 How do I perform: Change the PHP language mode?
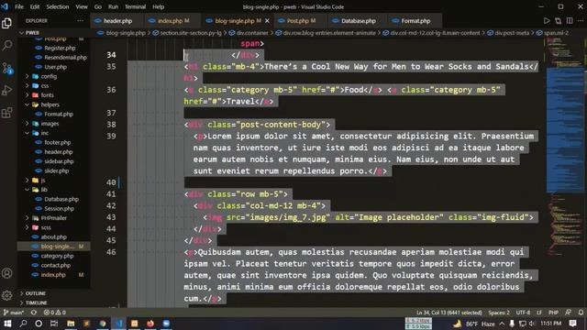(x=553, y=313)
